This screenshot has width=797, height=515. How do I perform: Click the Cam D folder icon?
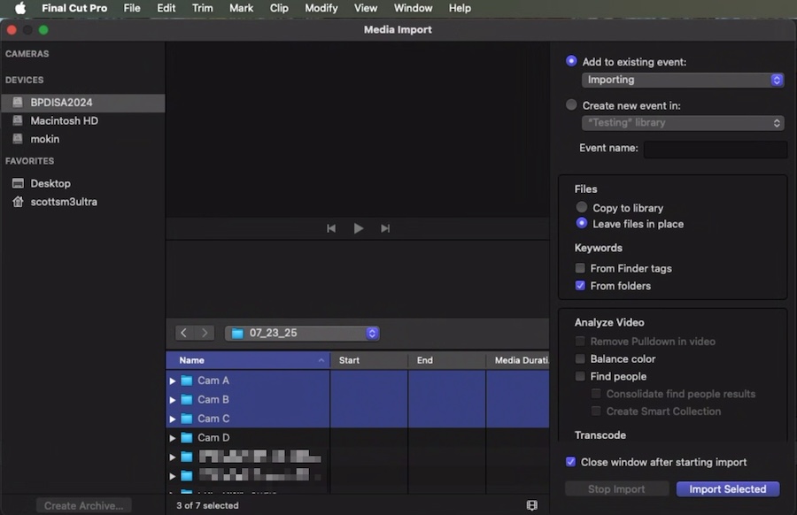coord(187,437)
